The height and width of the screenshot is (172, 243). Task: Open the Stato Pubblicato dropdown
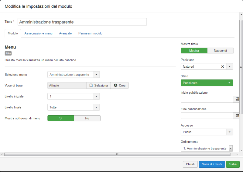[x=207, y=83]
